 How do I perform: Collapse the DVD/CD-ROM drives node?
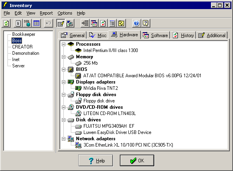(x=63, y=107)
